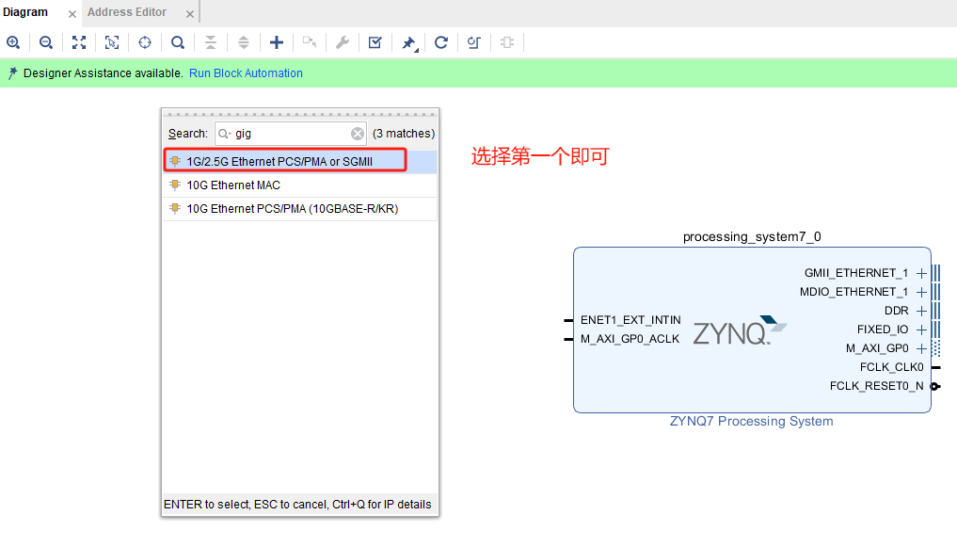Expand the GMII_ETHERNET_1 interface port
Screen dimensions: 957x547
click(x=921, y=273)
